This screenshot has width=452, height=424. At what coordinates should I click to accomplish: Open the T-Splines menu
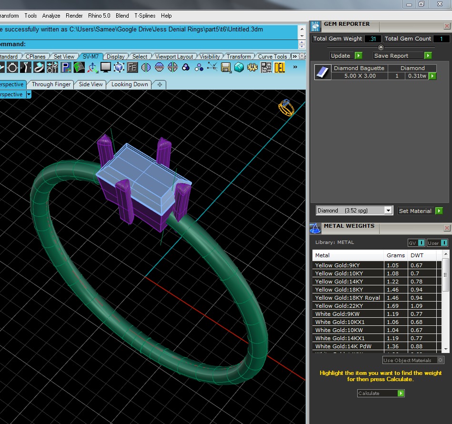click(145, 16)
